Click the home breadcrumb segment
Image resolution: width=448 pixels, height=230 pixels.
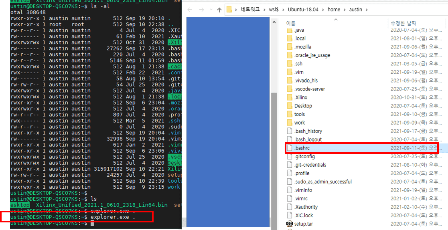(334, 10)
